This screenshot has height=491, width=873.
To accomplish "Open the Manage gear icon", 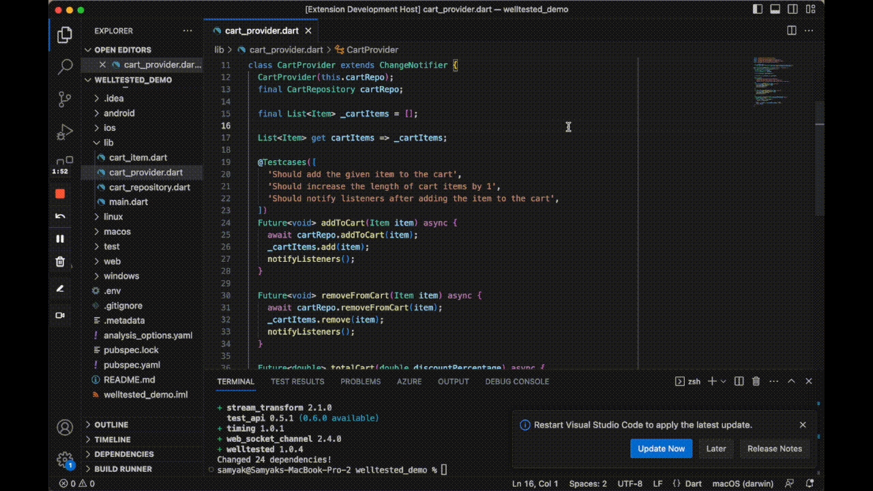I will [x=65, y=460].
